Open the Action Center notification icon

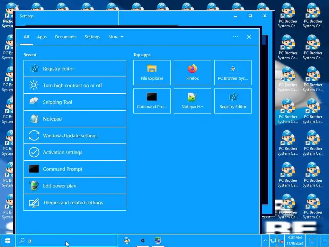pyautogui.click(x=312, y=241)
